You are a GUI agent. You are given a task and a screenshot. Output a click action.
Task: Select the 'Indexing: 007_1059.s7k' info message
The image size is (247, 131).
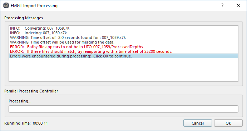coord(123,33)
